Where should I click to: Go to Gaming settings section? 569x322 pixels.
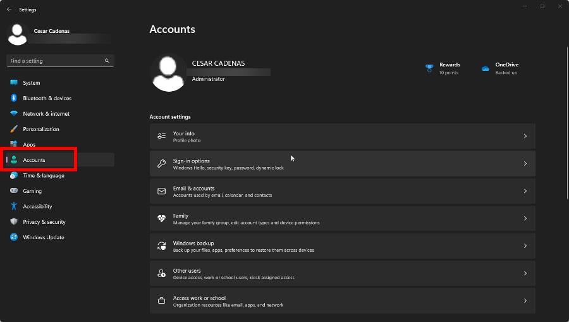pos(32,191)
